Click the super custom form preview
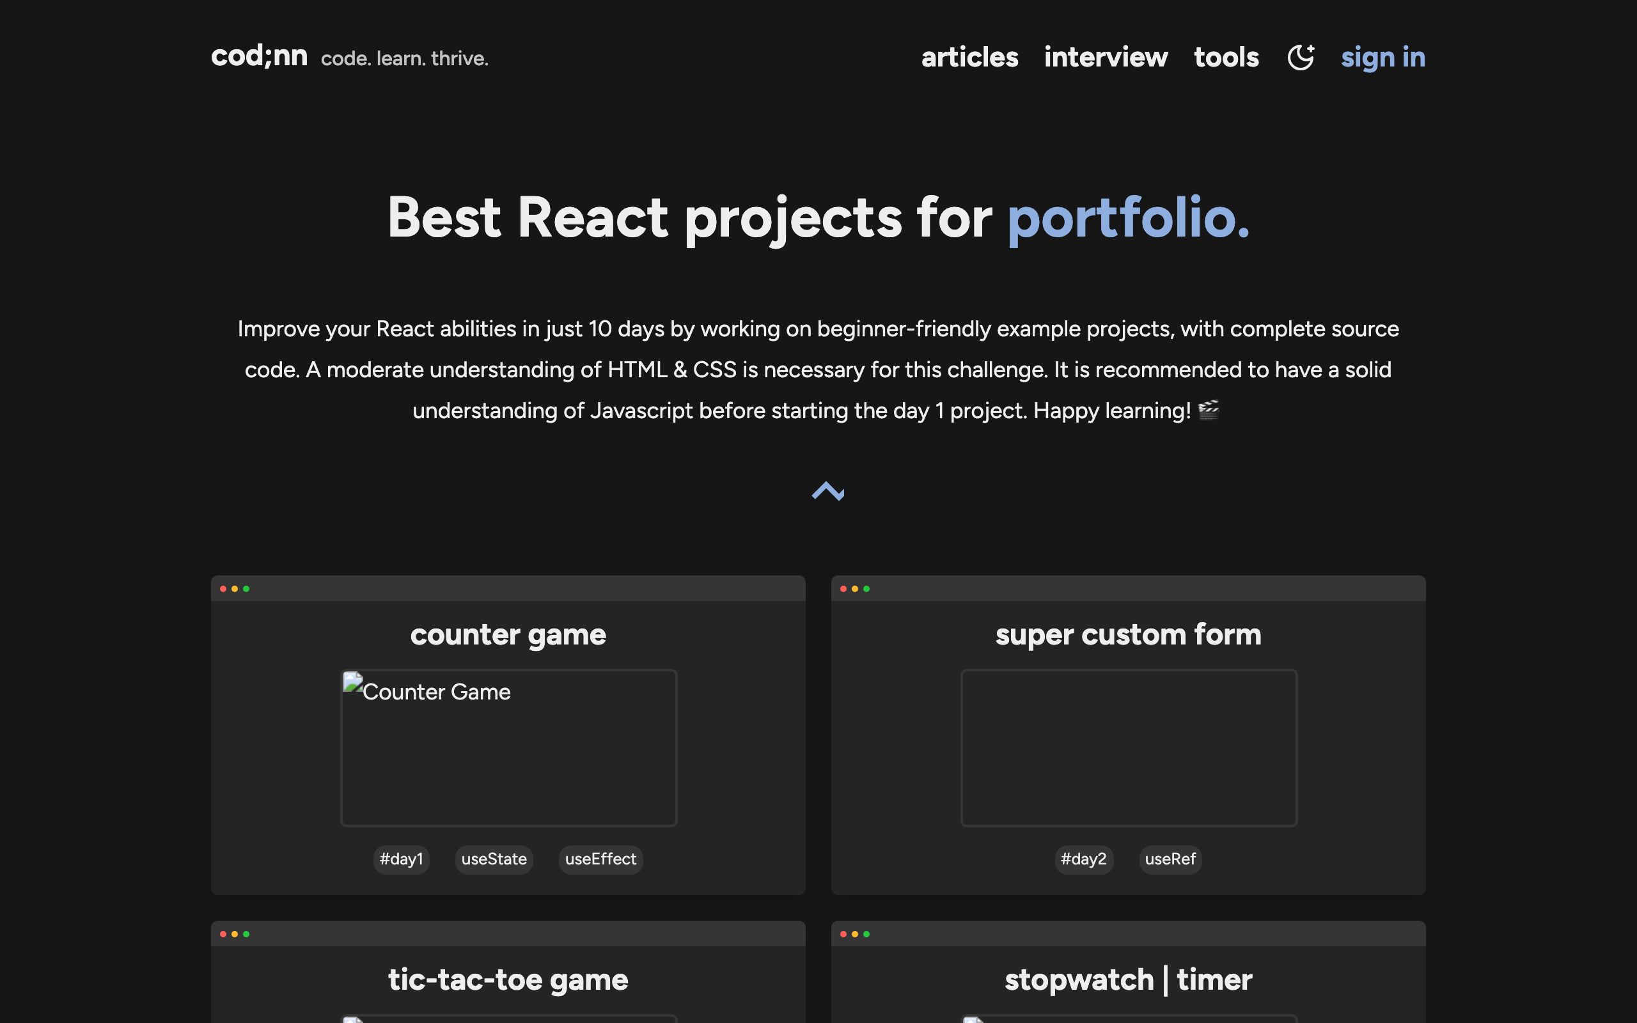The height and width of the screenshot is (1023, 1637). [1129, 747]
